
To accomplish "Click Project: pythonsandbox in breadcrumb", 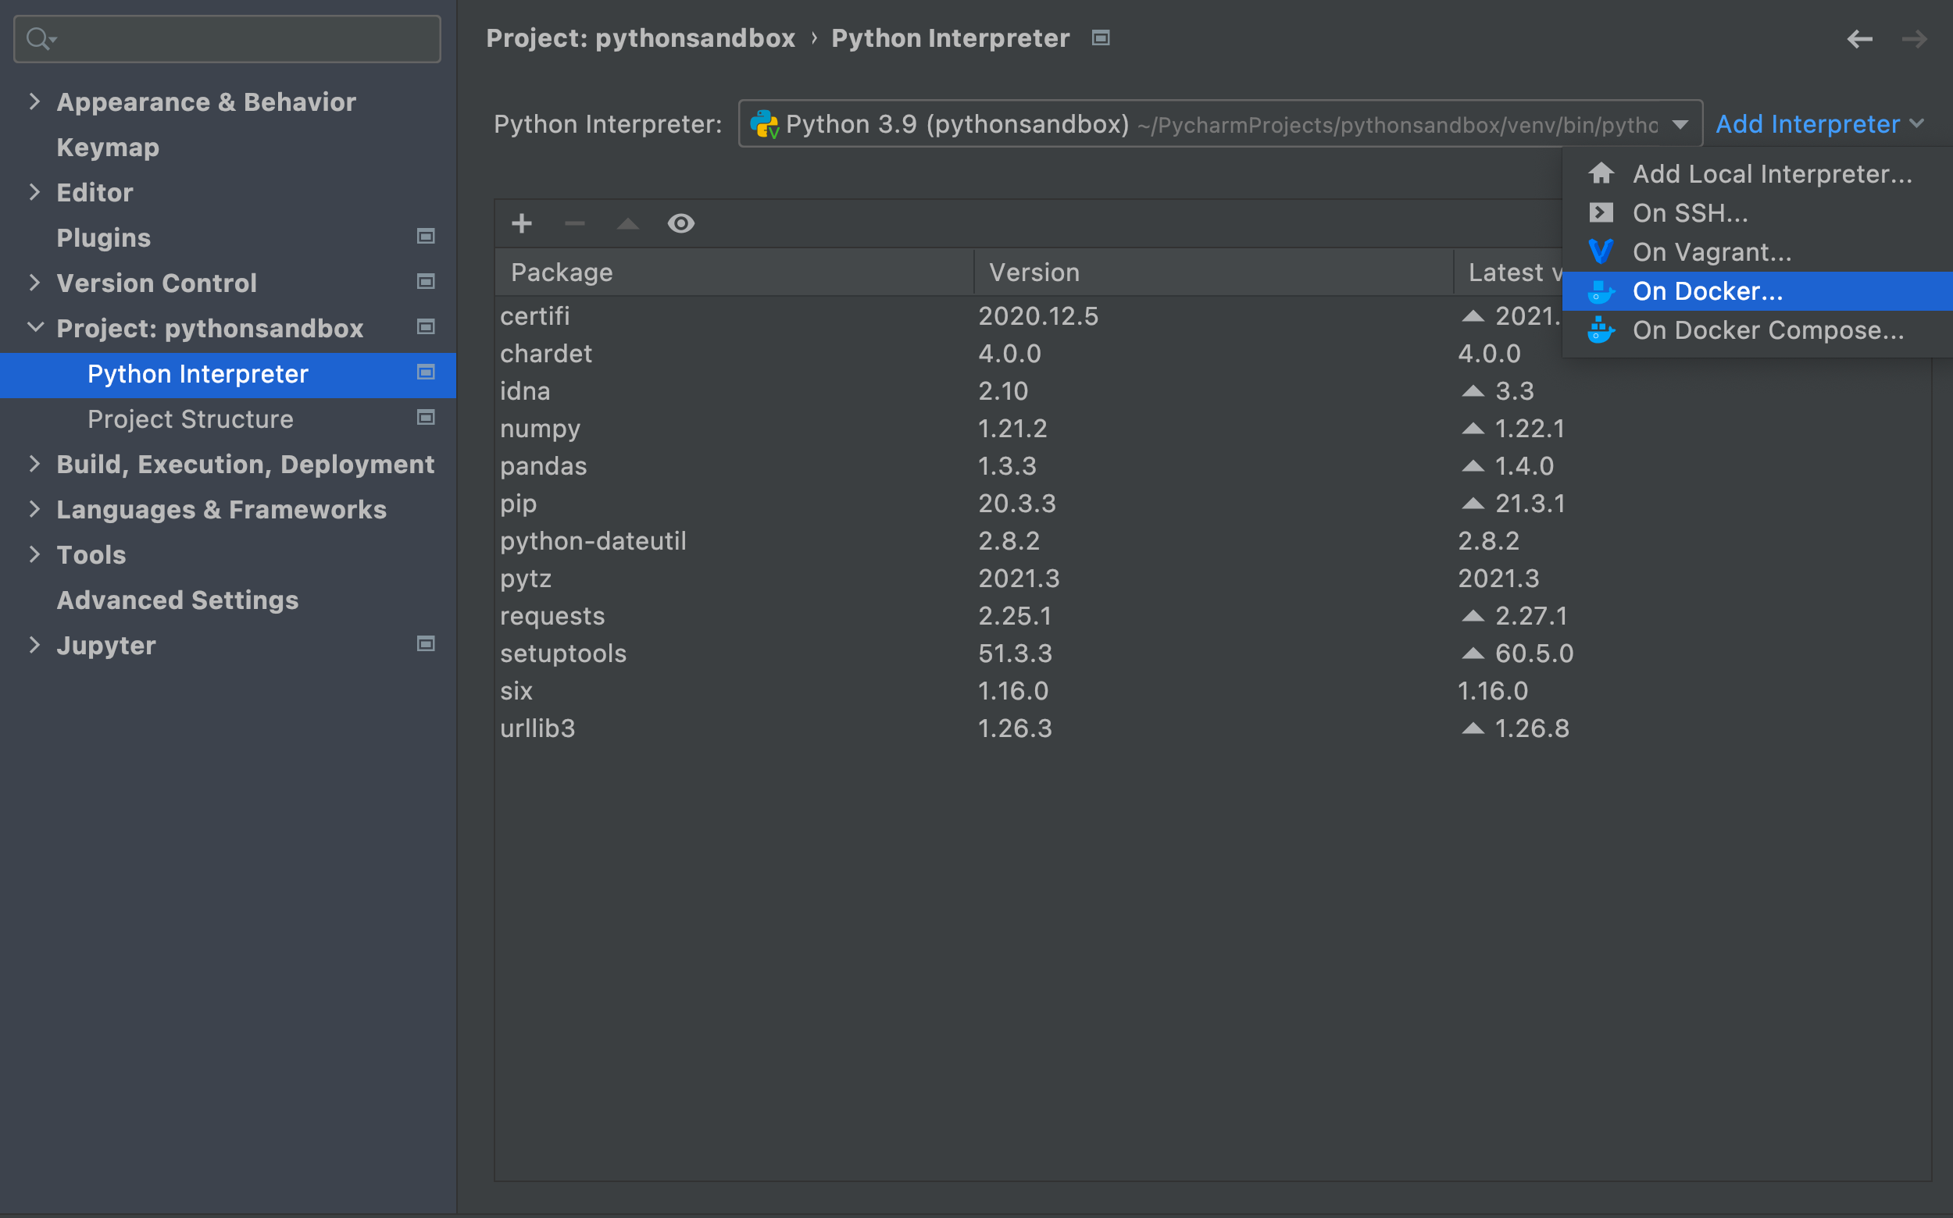I will click(x=640, y=37).
